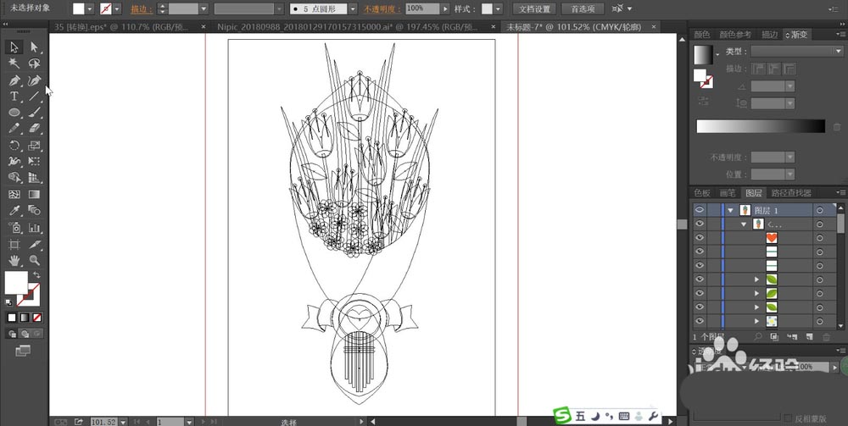Select the Column Graph tool

[35, 227]
